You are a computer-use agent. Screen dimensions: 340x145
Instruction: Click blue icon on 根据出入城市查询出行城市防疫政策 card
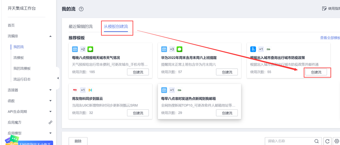[x=253, y=49]
